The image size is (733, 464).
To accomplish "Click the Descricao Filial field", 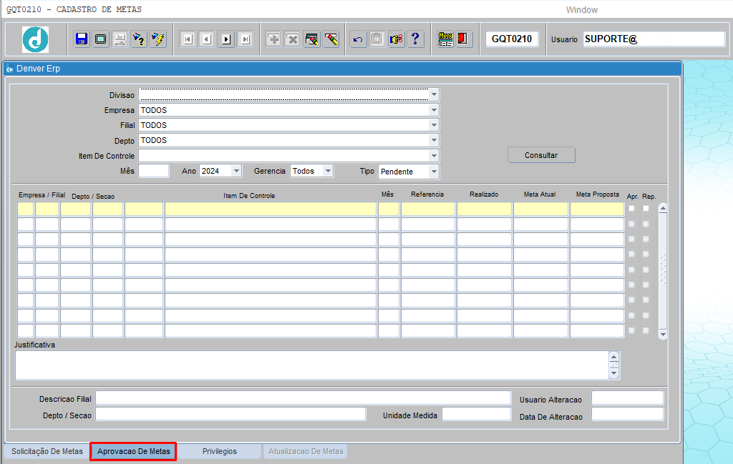I will 303,398.
